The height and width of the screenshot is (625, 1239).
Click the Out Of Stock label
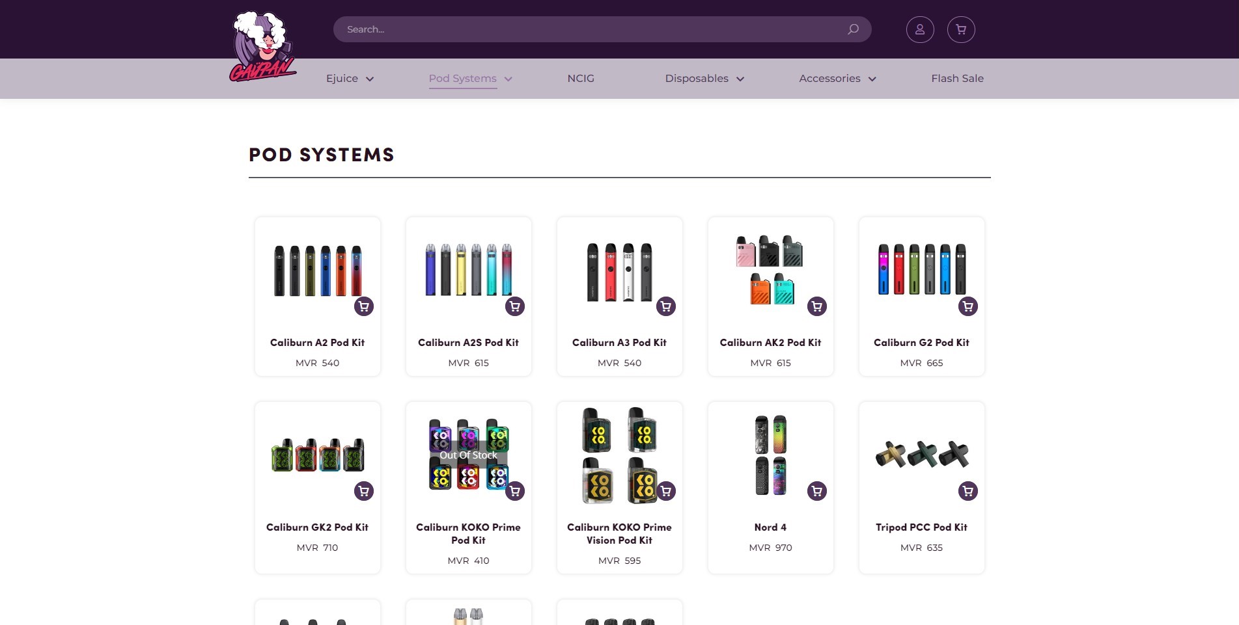[x=468, y=455]
